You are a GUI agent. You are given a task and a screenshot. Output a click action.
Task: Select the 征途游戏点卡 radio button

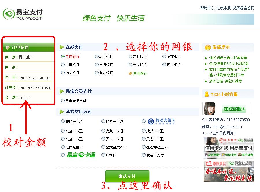[x=144, y=147]
